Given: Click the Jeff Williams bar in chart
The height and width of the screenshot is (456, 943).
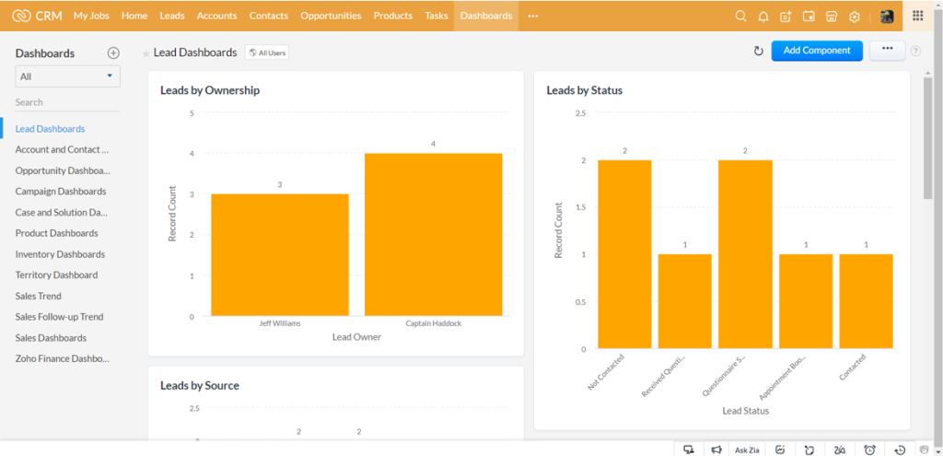Looking at the screenshot, I should (x=280, y=254).
